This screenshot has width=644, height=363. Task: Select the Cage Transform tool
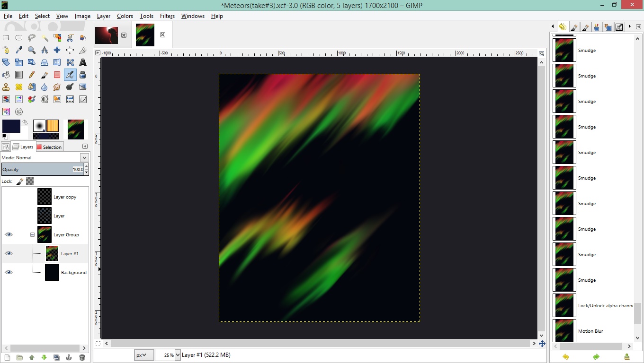[70, 62]
